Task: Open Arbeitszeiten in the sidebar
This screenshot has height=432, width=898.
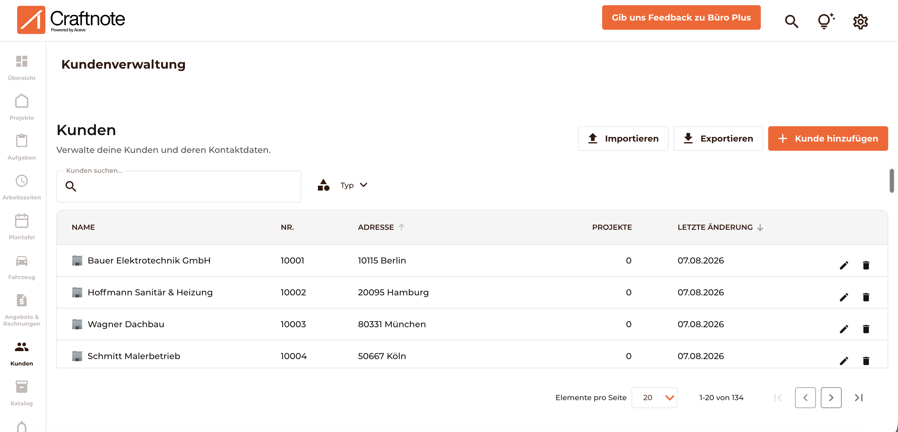Action: coord(22,187)
